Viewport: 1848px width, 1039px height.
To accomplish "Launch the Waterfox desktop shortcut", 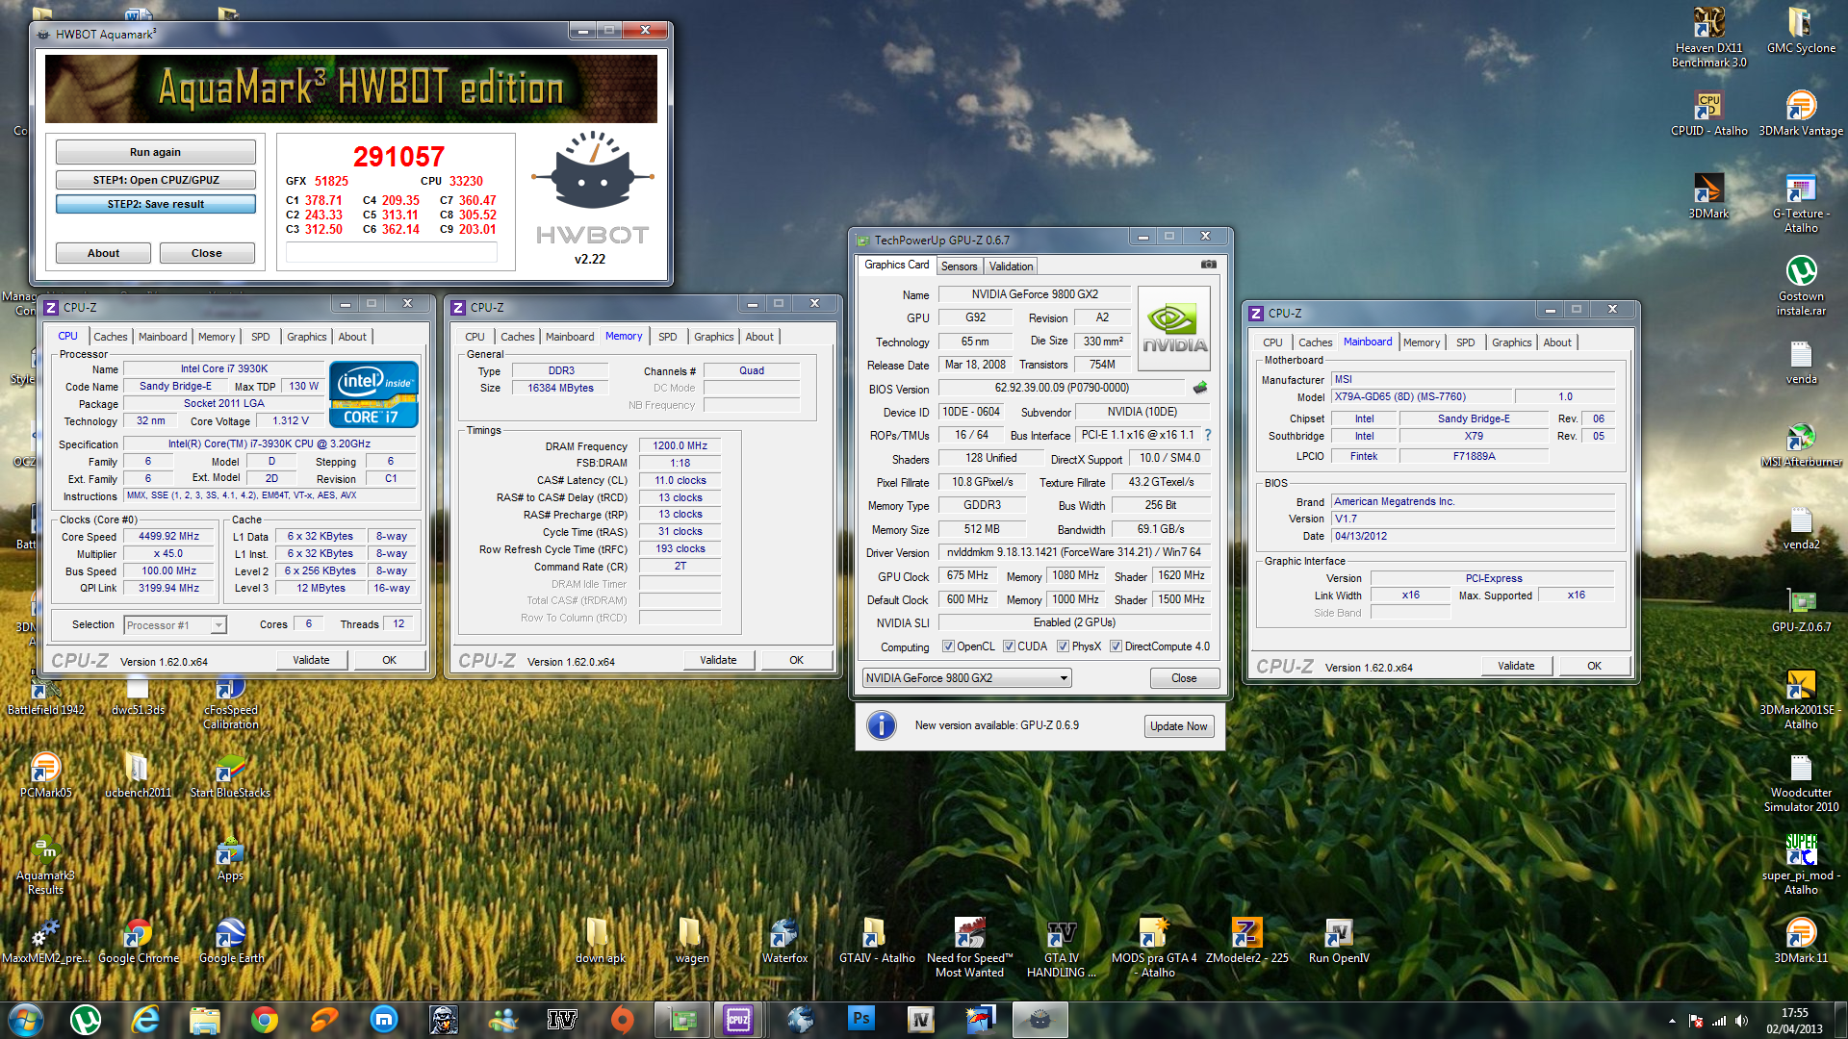I will click(x=784, y=940).
